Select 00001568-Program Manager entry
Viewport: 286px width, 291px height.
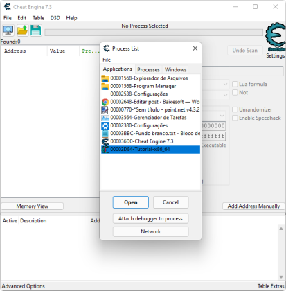[x=150, y=87]
